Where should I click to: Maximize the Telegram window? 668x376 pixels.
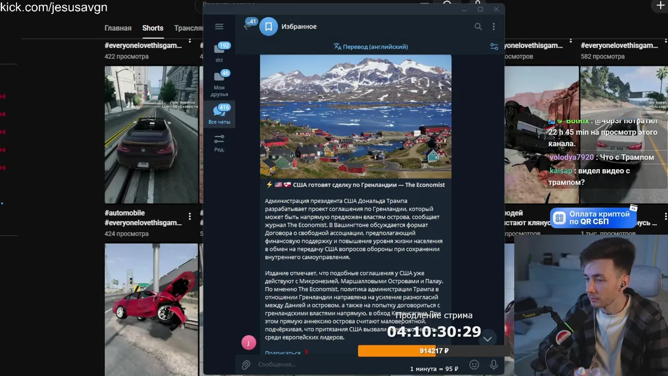tap(480, 9)
